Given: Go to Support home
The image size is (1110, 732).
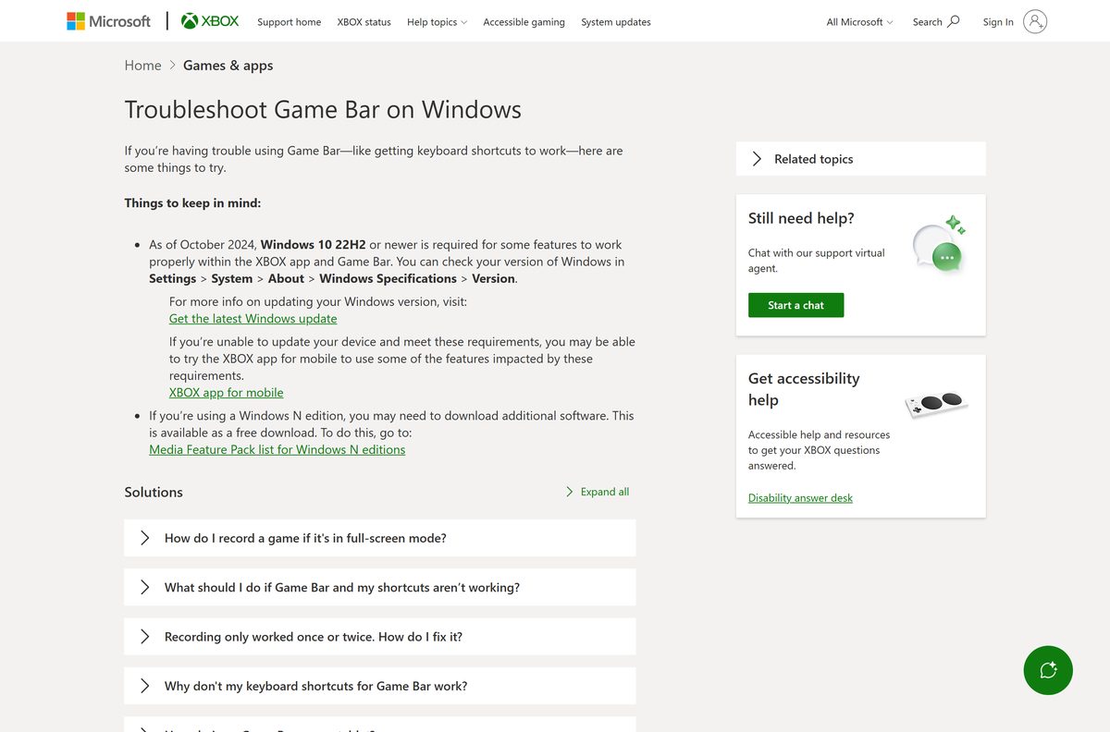Looking at the screenshot, I should pos(289,22).
